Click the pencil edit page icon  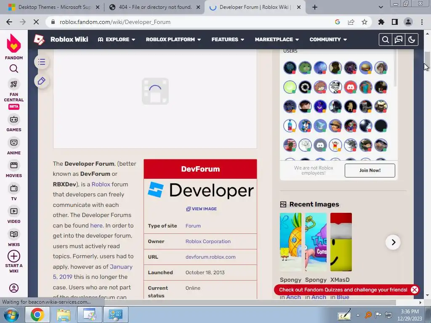[x=42, y=81]
